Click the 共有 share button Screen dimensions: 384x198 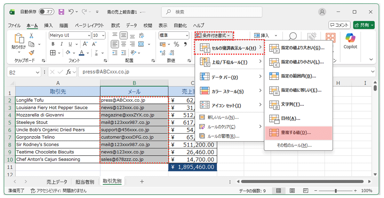tap(364, 25)
